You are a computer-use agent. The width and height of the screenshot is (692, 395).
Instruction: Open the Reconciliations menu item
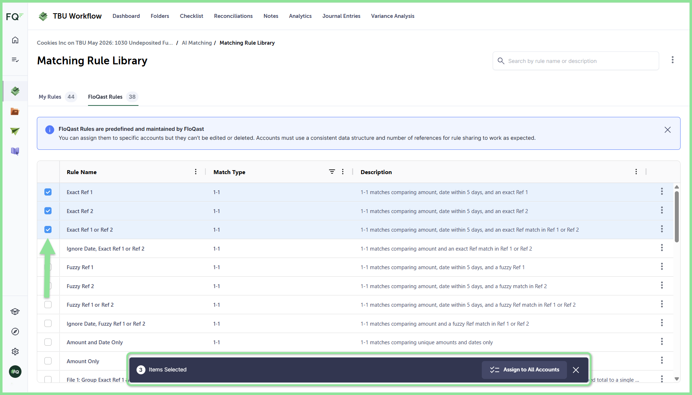233,16
